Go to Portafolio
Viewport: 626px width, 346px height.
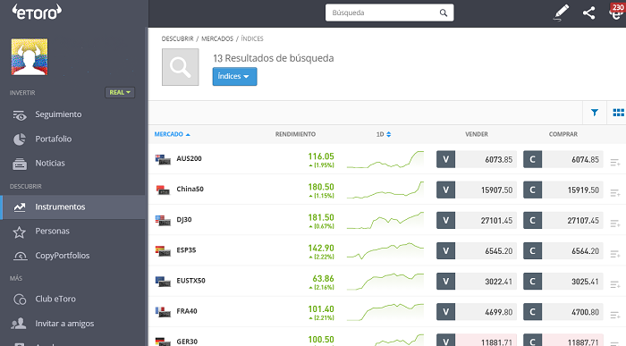coord(54,139)
